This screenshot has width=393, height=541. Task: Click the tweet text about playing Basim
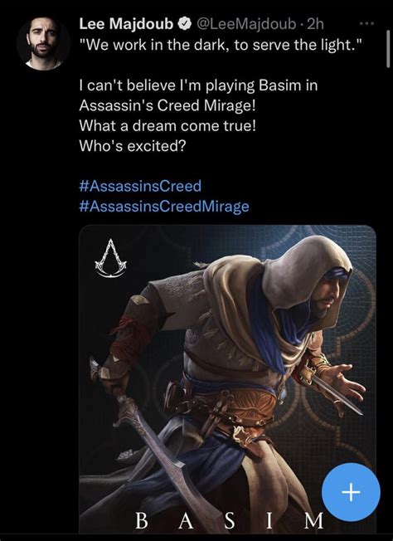pyautogui.click(x=198, y=95)
